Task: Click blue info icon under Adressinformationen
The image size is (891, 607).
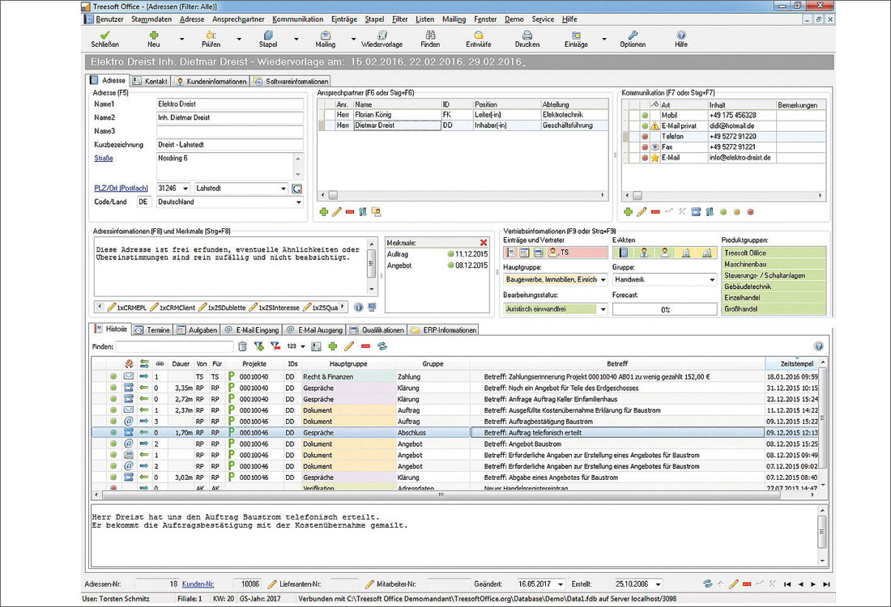Action: point(359,308)
